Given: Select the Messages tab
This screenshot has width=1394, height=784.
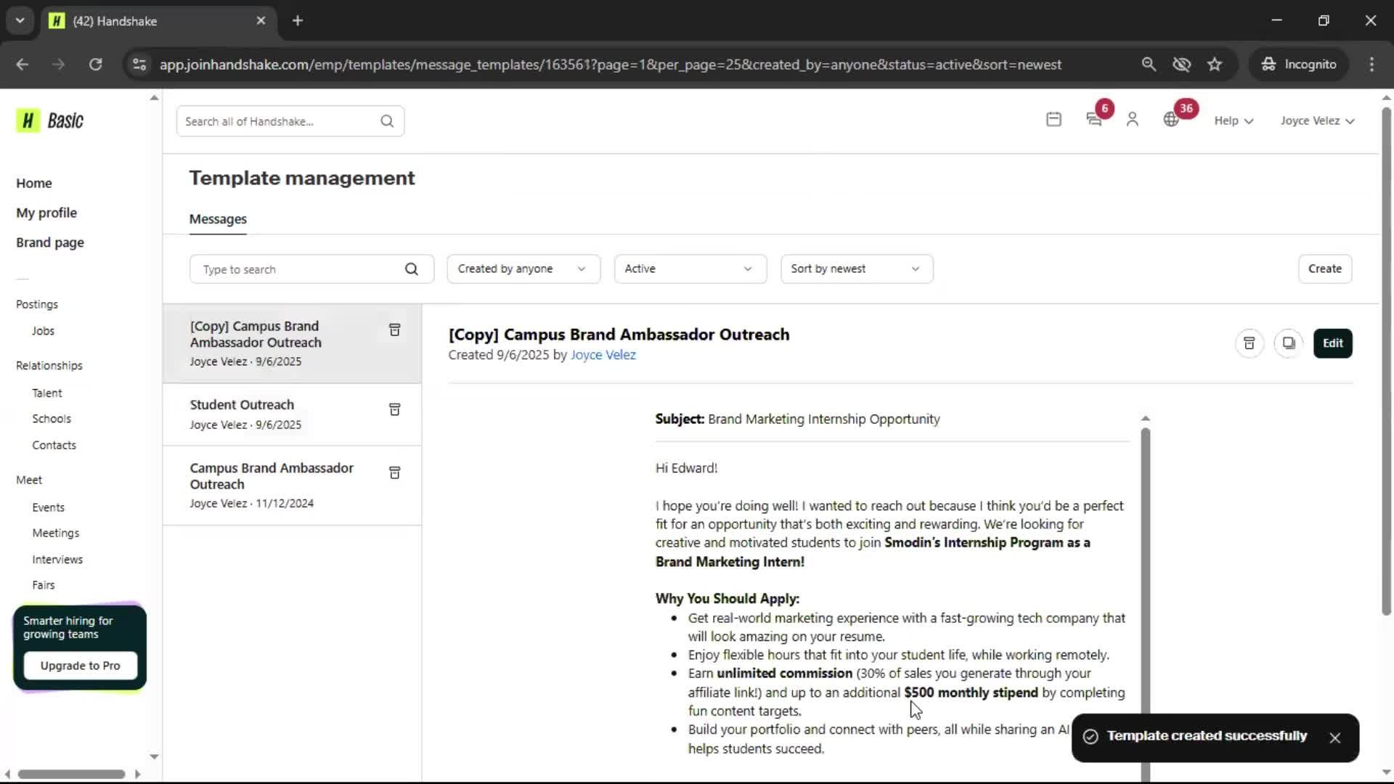Looking at the screenshot, I should point(218,219).
